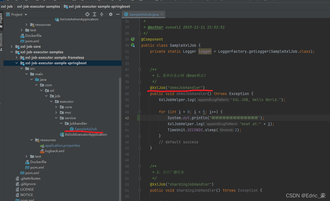Expand the core package node
The image size is (330, 201).
[56, 107]
